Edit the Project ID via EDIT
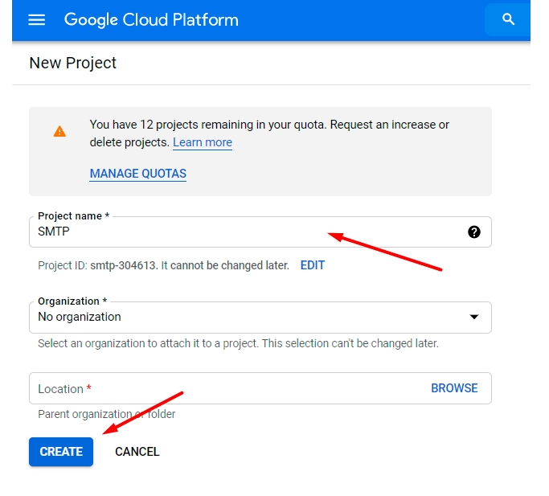 tap(312, 265)
